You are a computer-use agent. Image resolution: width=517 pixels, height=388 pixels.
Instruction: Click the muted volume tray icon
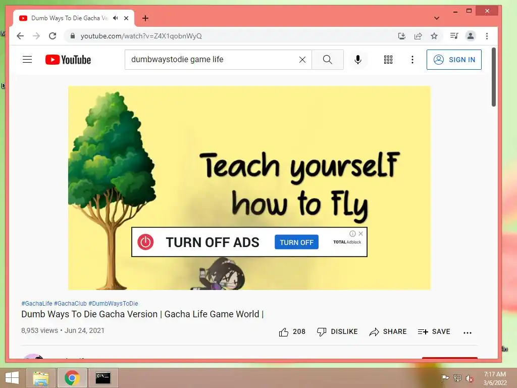pos(470,378)
